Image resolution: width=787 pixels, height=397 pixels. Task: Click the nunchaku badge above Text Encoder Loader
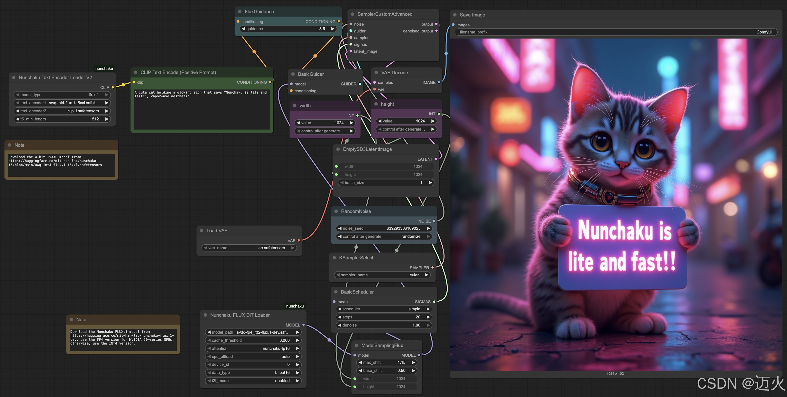[x=104, y=68]
